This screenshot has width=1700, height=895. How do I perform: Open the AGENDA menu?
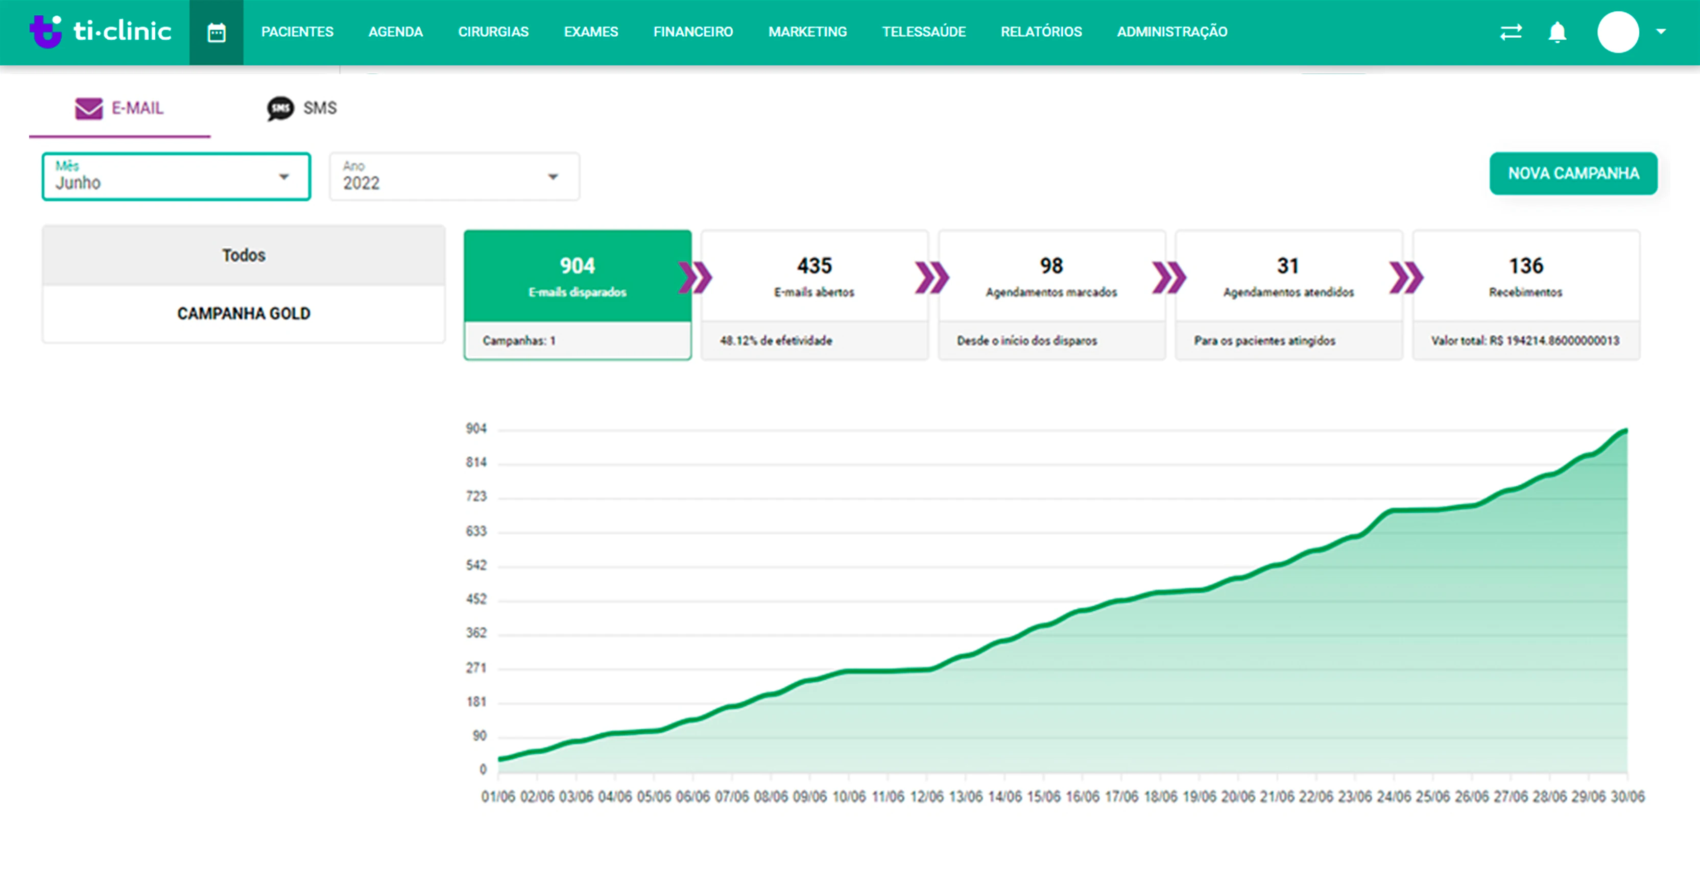point(395,32)
